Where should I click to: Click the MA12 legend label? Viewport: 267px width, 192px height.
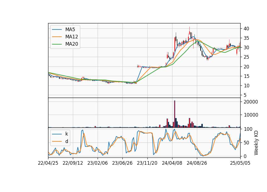click(71, 37)
